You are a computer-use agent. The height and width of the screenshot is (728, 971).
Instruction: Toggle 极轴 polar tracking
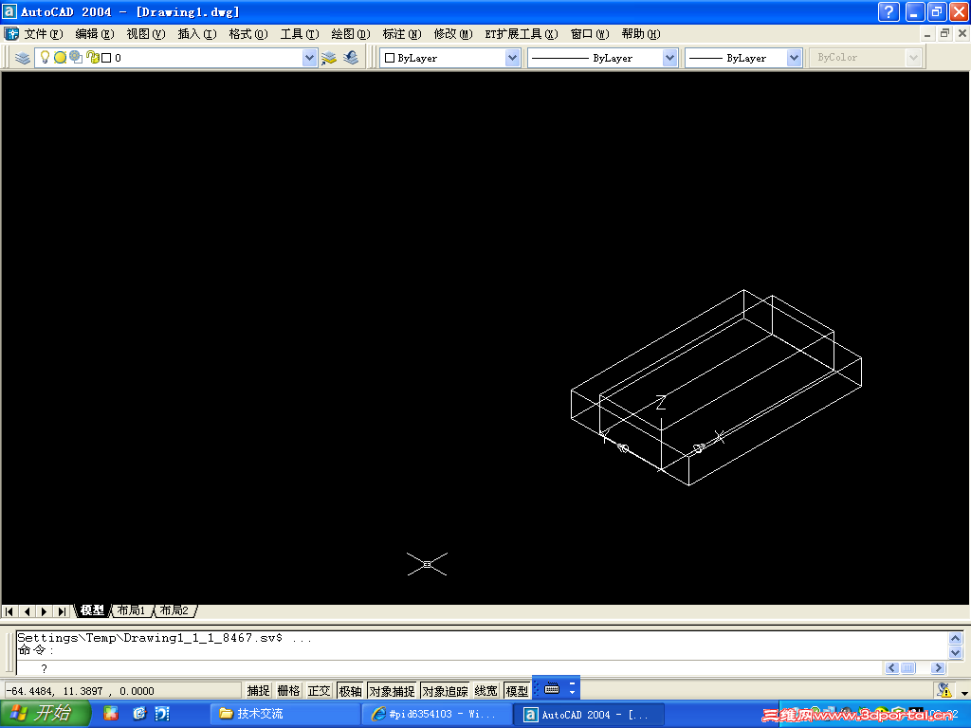point(350,690)
